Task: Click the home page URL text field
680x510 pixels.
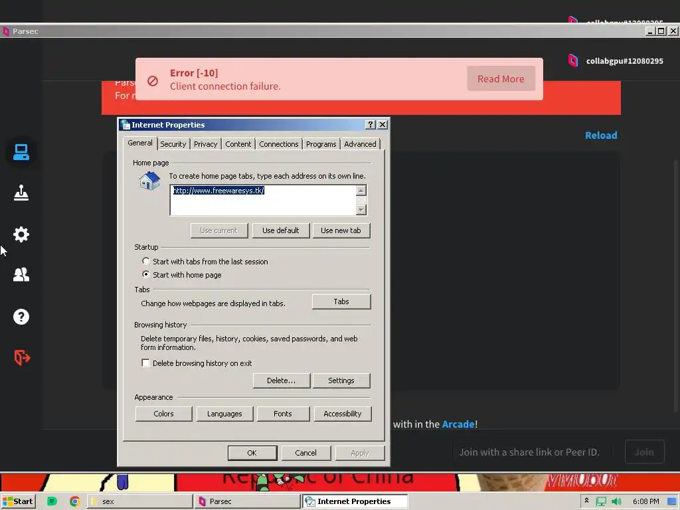Action: (263, 200)
